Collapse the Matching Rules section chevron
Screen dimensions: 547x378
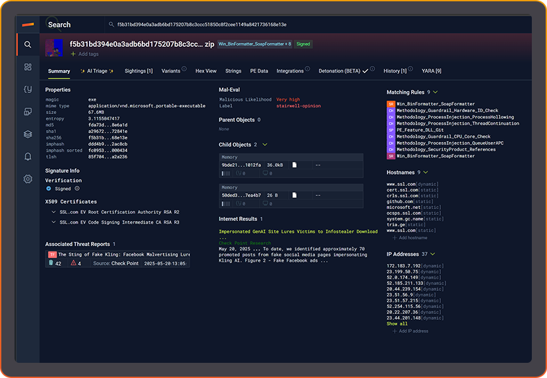point(436,92)
